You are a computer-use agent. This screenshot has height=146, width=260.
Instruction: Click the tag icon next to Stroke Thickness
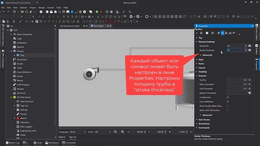pyautogui.click(x=249, y=50)
